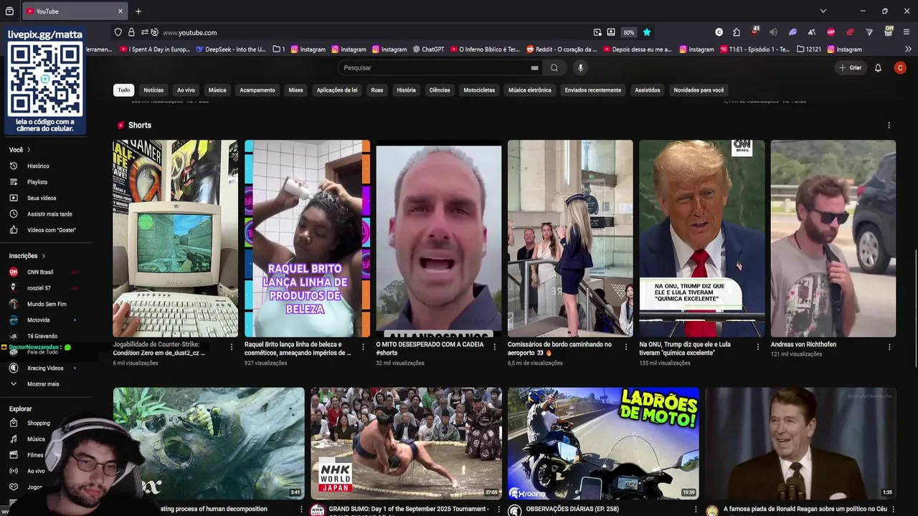Open options for Andreas von Richthofen short
Screen dimensions: 918x516
pyautogui.click(x=889, y=347)
